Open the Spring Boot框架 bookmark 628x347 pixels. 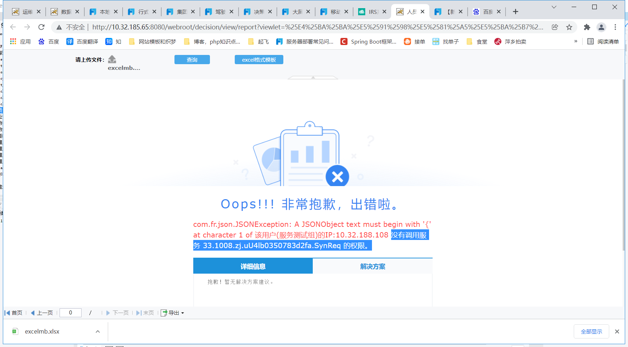pyautogui.click(x=368, y=41)
